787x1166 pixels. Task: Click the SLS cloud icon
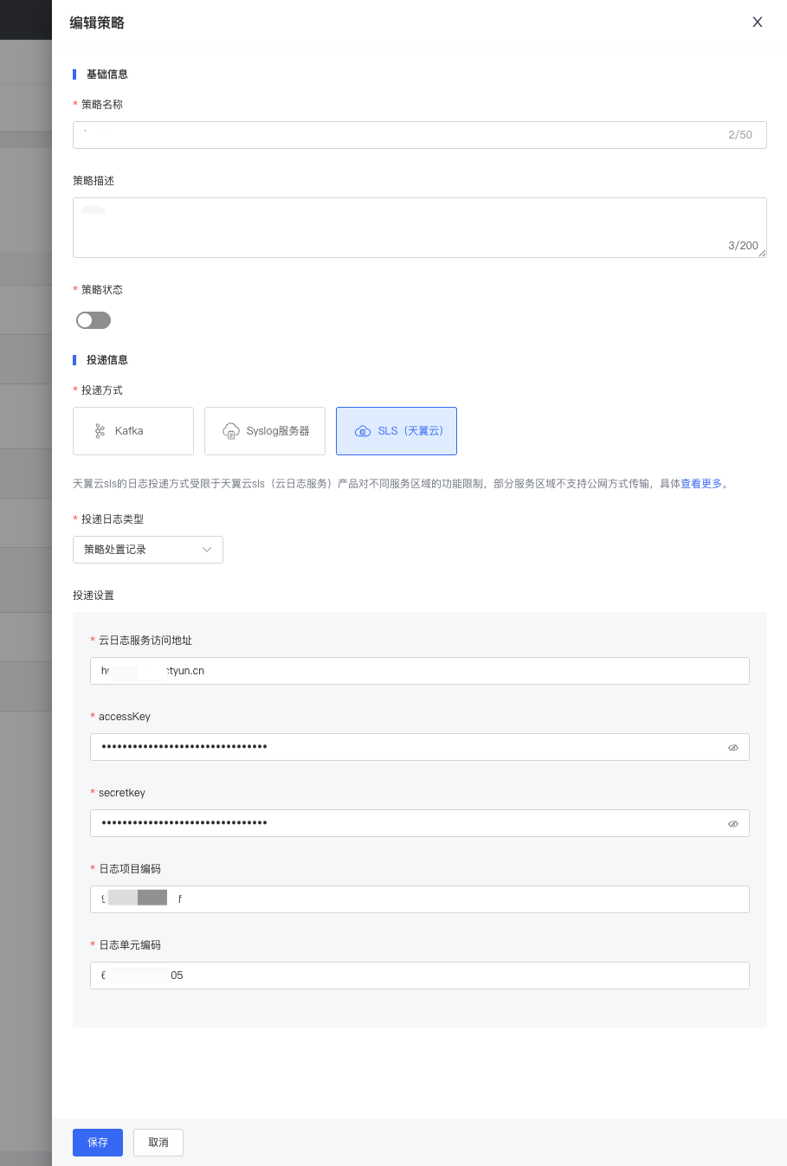[363, 431]
